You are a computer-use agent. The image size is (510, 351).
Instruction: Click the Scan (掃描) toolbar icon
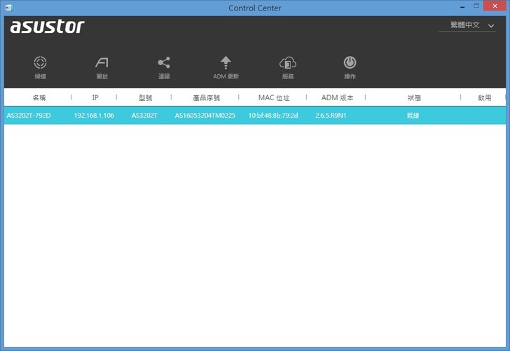[40, 63]
